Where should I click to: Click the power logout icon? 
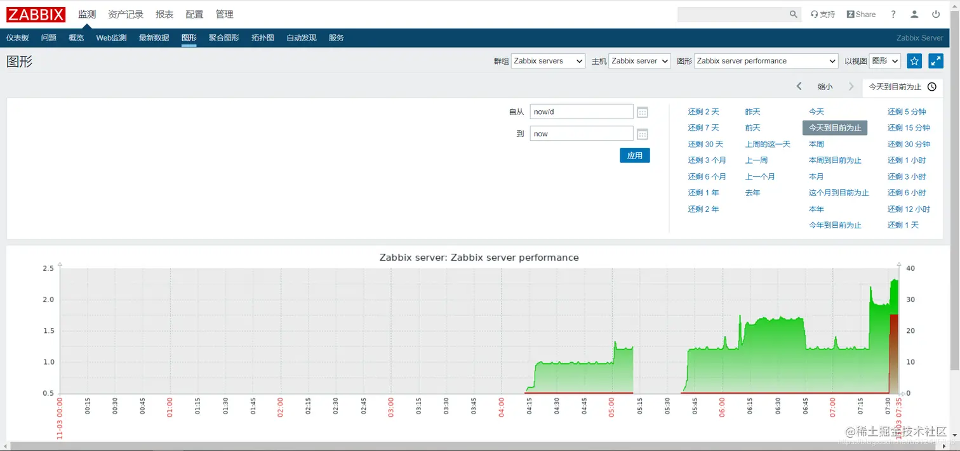[936, 14]
